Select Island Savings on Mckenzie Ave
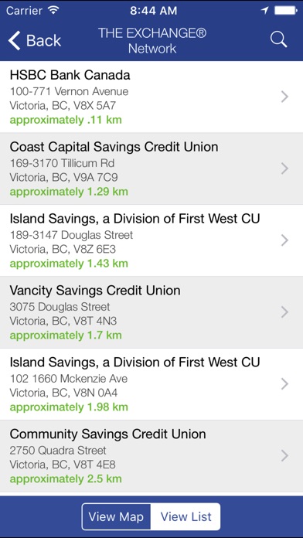Viewport: 303px width, 538px height. [x=151, y=384]
